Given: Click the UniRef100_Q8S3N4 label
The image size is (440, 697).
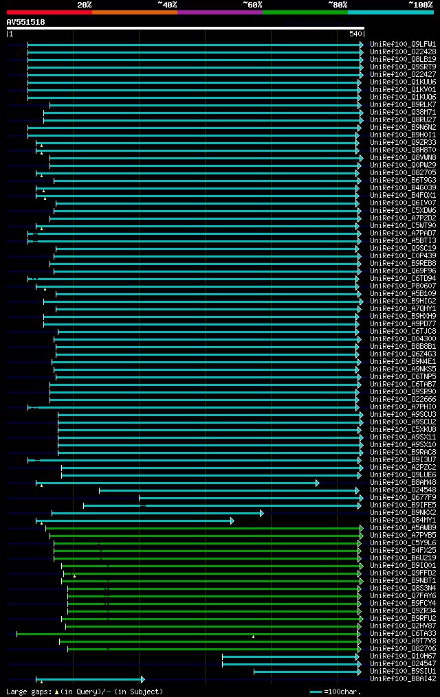Looking at the screenshot, I should coord(403,589).
